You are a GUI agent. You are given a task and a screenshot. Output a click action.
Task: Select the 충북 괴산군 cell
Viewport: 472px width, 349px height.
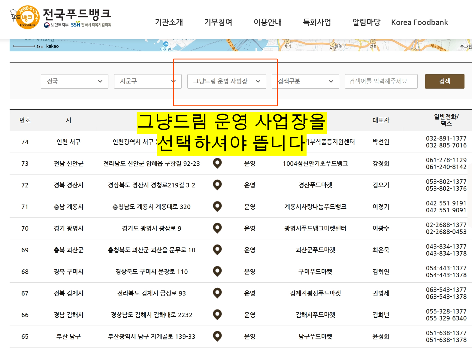pos(68,250)
